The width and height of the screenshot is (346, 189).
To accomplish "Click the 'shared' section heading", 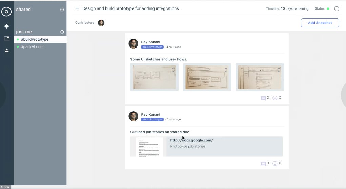I will click(23, 9).
